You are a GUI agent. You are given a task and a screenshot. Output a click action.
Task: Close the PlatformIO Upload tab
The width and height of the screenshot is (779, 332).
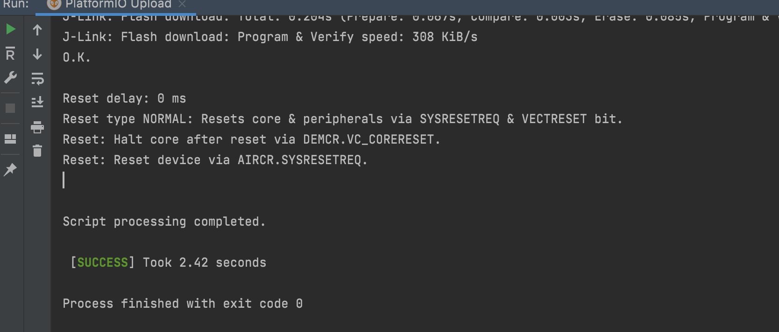[x=182, y=5]
